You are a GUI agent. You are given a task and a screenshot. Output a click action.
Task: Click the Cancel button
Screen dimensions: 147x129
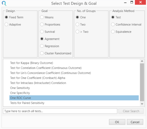135,122
